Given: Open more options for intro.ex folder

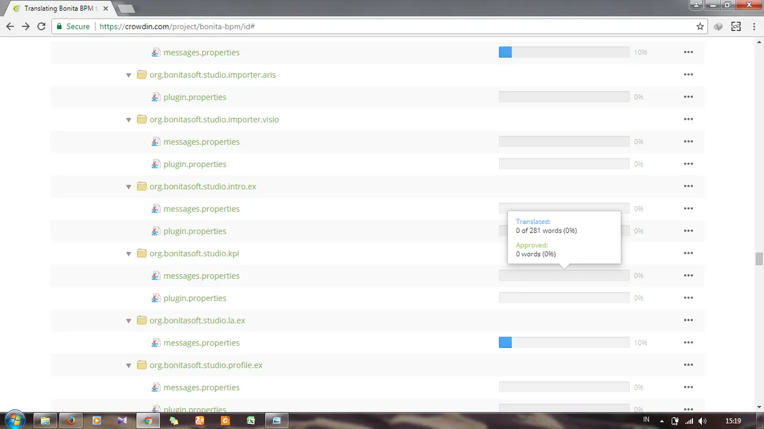Looking at the screenshot, I should pyautogui.click(x=688, y=186).
